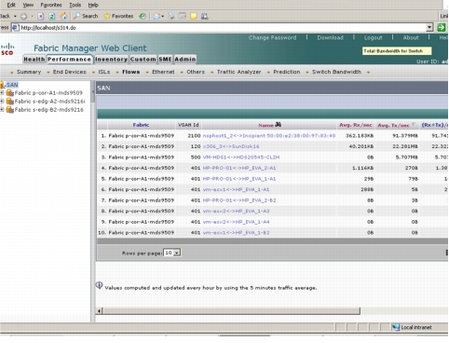Open the Summary submenu item
The height and width of the screenshot is (343, 449).
pyautogui.click(x=29, y=72)
